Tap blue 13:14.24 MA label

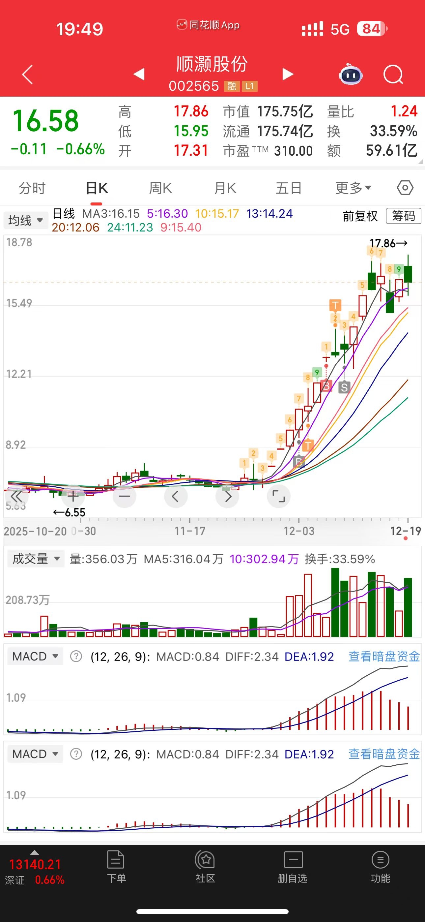pos(269,214)
